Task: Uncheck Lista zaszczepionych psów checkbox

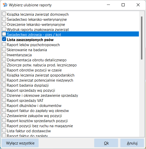Action: coord(4,39)
